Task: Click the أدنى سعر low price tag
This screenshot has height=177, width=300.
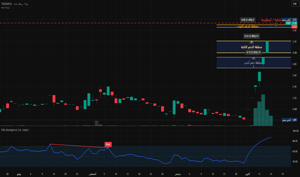Action: (286, 120)
